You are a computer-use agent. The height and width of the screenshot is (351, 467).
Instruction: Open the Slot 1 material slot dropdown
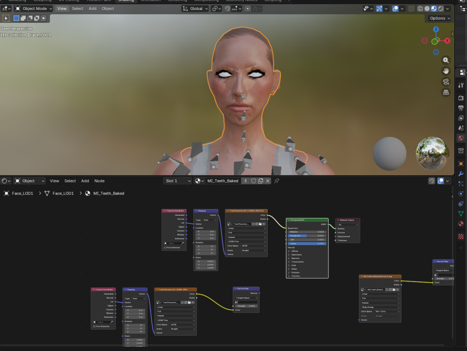pos(178,181)
